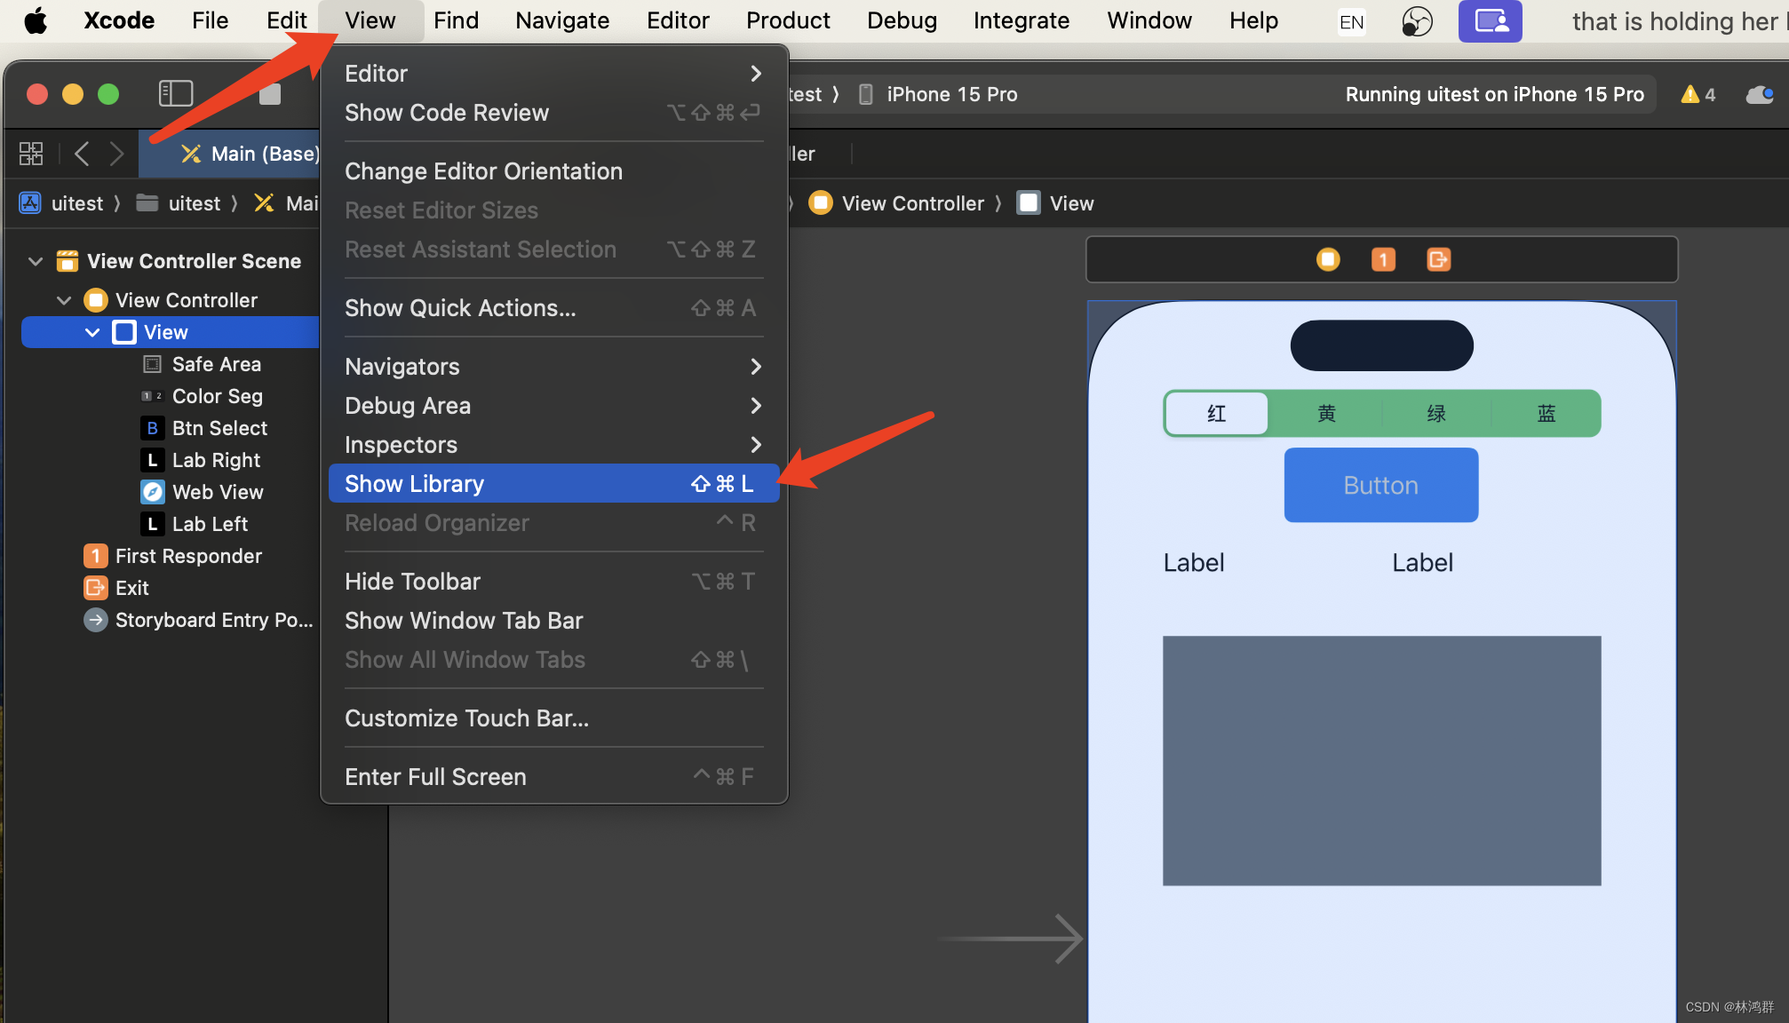The width and height of the screenshot is (1789, 1023).
Task: Click the blue Button on canvas
Action: (1381, 485)
